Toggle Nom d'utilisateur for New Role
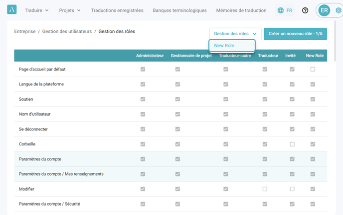Image resolution: width=343 pixels, height=215 pixels. (313, 114)
